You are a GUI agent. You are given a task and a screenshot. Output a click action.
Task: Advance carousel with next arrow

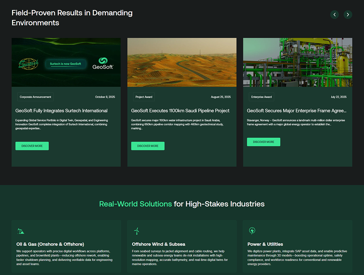[348, 15]
